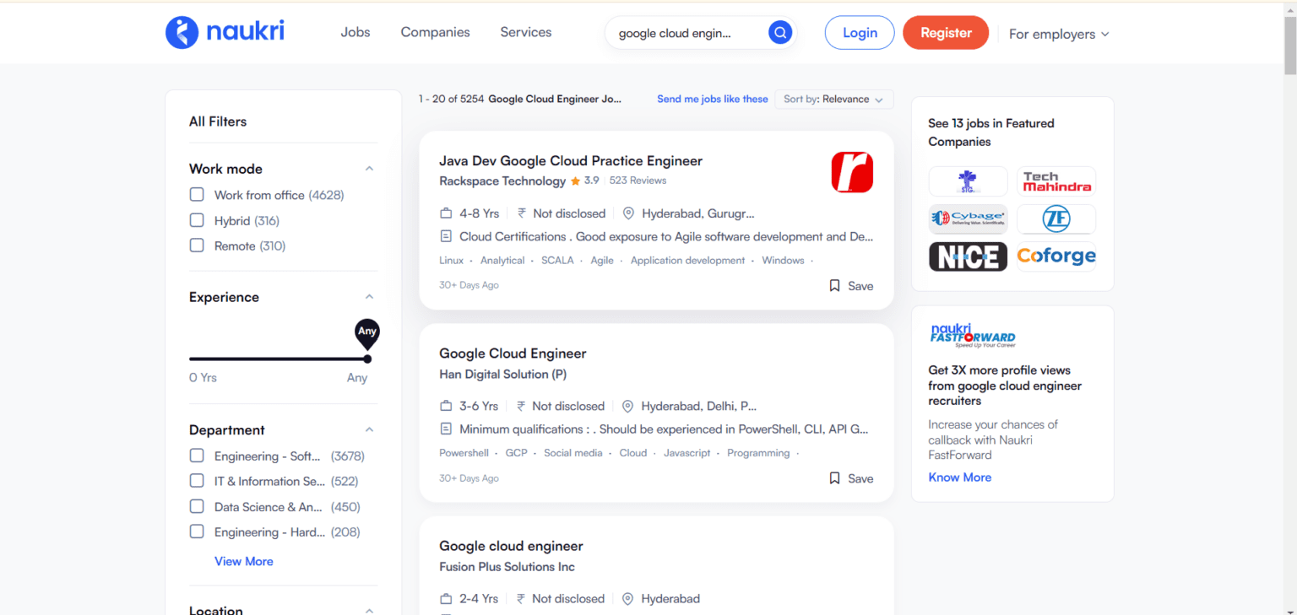Click the search magnifier icon
This screenshot has width=1297, height=615.
click(x=779, y=32)
